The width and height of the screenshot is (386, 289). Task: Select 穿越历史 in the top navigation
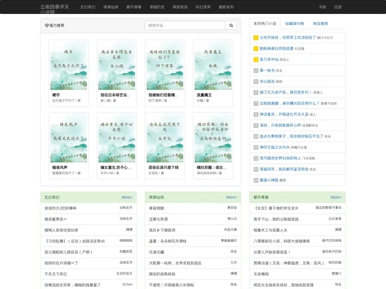pos(157,7)
